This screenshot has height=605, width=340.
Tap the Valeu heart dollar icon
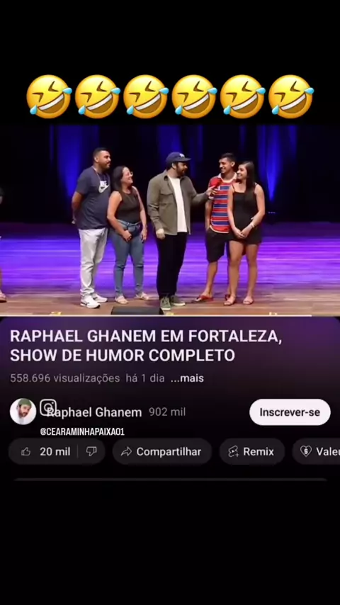(x=306, y=451)
